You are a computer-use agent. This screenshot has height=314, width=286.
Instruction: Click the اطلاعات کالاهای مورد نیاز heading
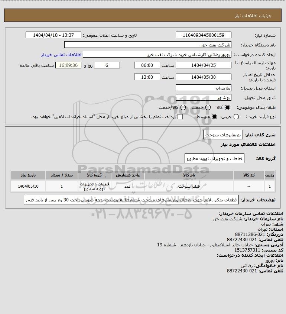click(248, 145)
